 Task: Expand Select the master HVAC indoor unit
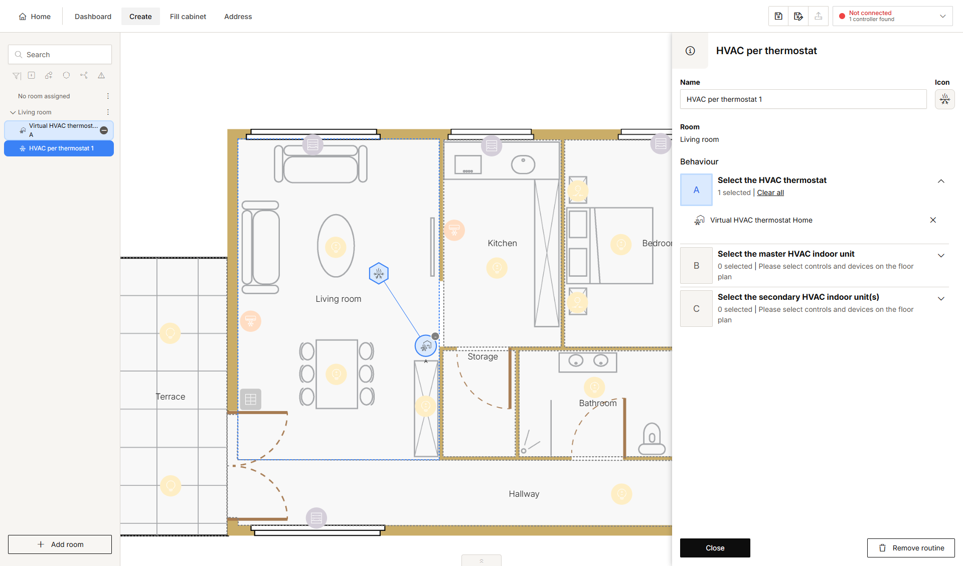tap(941, 255)
